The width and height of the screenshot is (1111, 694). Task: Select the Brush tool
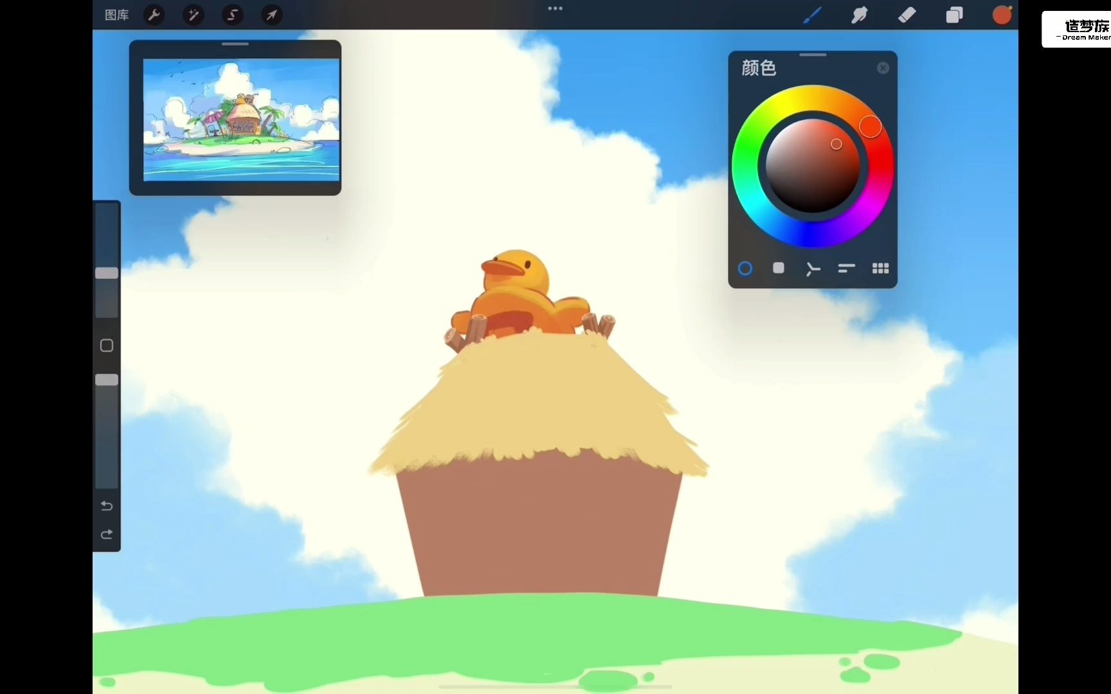pyautogui.click(x=812, y=15)
